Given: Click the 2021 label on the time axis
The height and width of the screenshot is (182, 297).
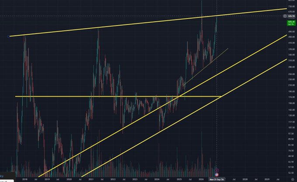Looking at the screenshot, I should pyautogui.click(x=91, y=179).
